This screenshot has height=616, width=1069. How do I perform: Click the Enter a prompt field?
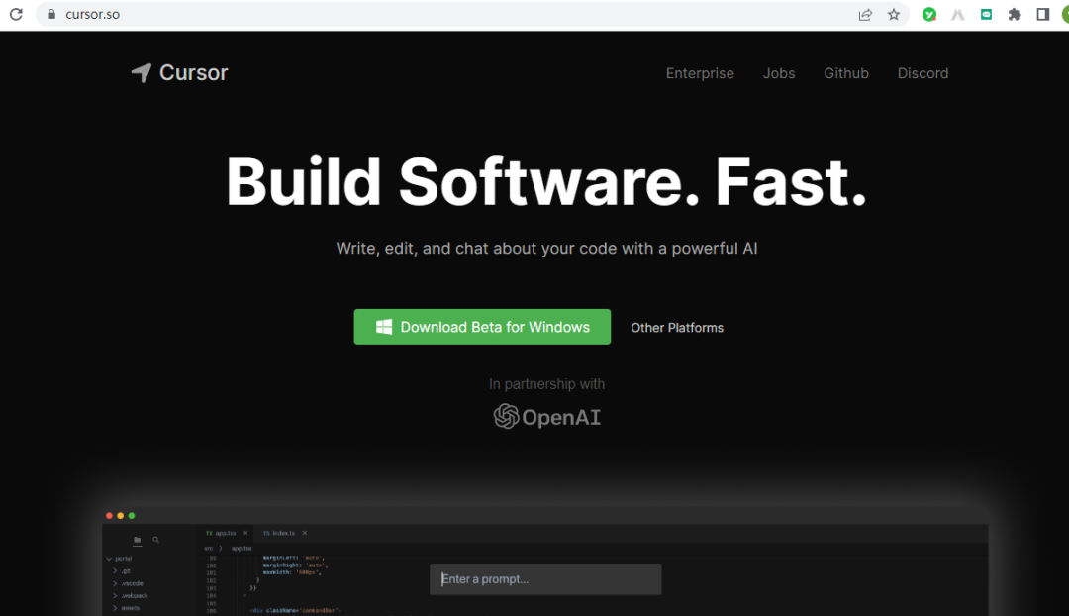545,579
